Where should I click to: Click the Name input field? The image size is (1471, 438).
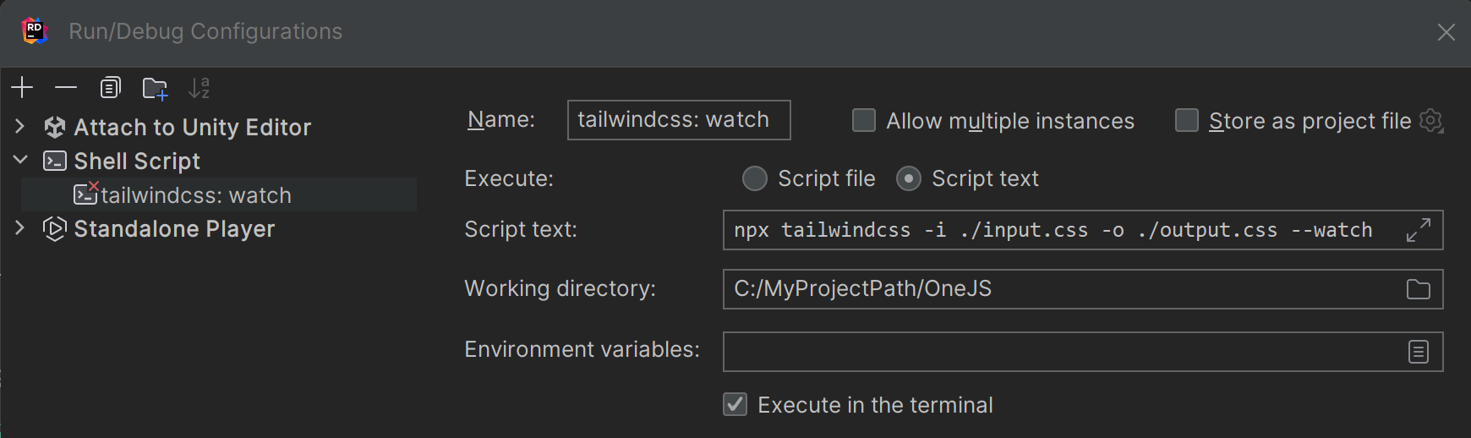(x=679, y=120)
